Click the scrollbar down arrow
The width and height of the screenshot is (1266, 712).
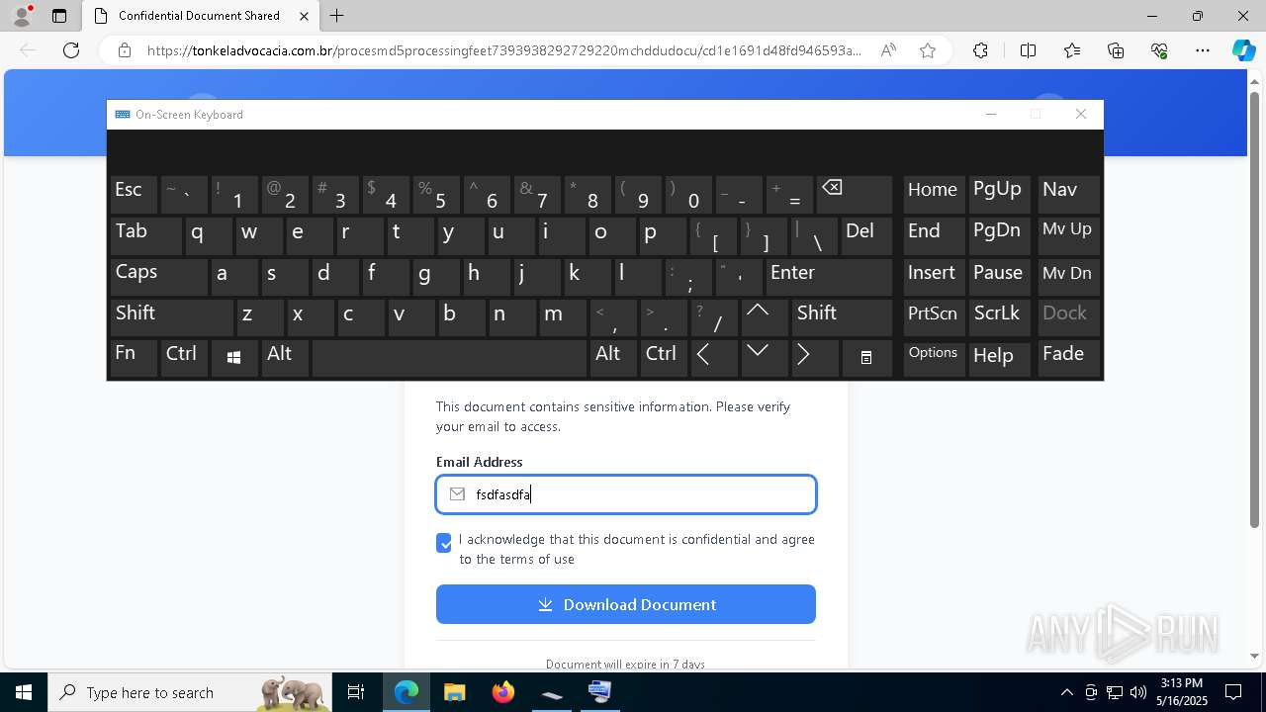coord(1255,655)
